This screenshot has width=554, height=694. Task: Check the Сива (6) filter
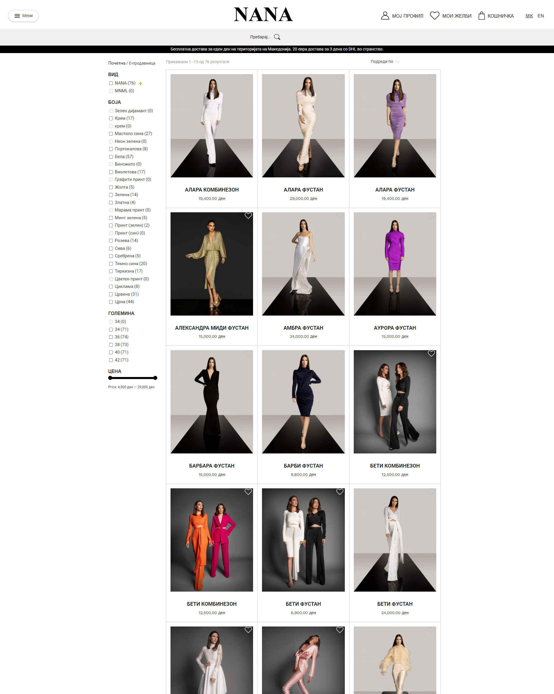111,248
